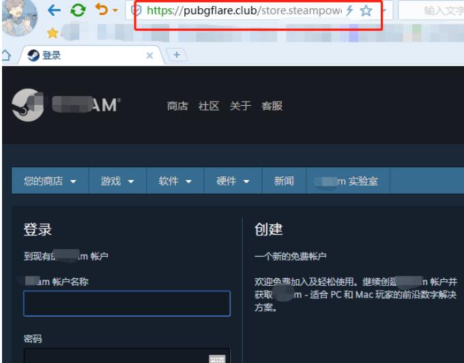Image resolution: width=464 pixels, height=363 pixels.
Task: Click the 密码 password input field
Action: pos(127,356)
